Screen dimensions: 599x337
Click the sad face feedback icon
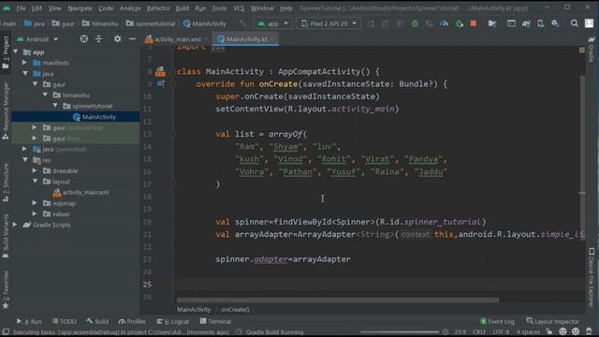pyautogui.click(x=576, y=331)
